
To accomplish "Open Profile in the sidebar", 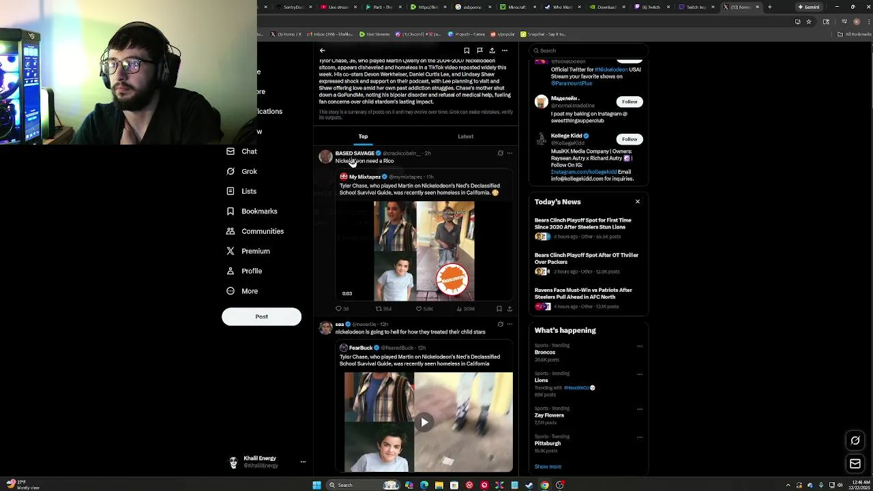I will point(244,271).
